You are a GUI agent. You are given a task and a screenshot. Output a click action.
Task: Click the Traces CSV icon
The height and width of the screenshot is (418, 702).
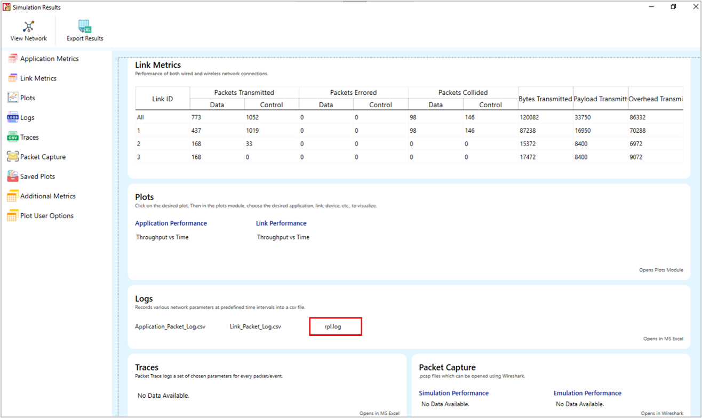coord(12,138)
